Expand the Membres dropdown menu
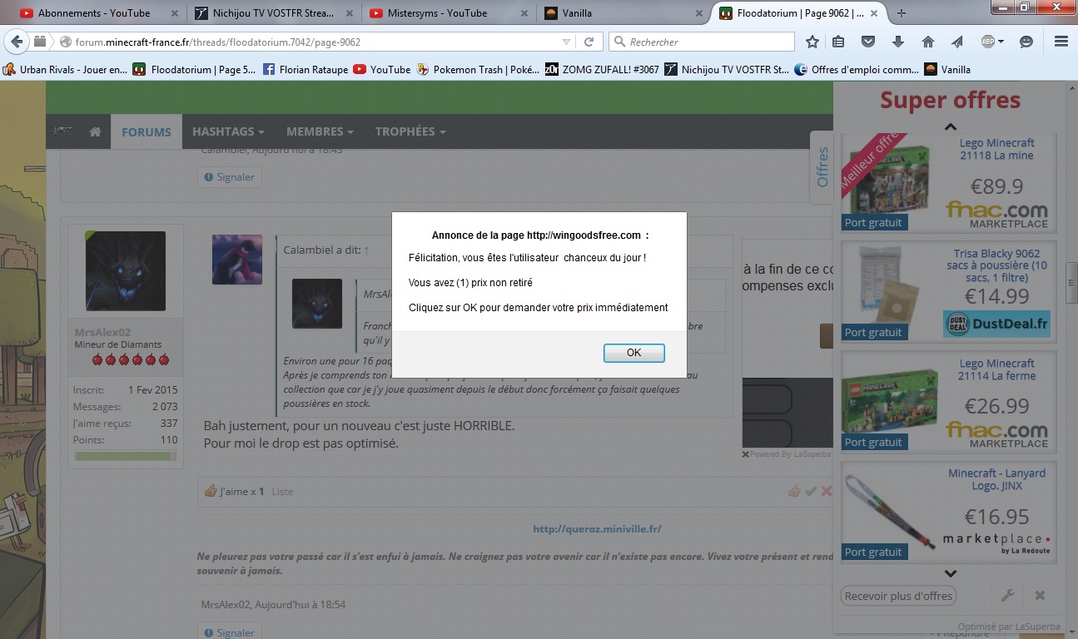This screenshot has height=639, width=1078. tap(320, 131)
